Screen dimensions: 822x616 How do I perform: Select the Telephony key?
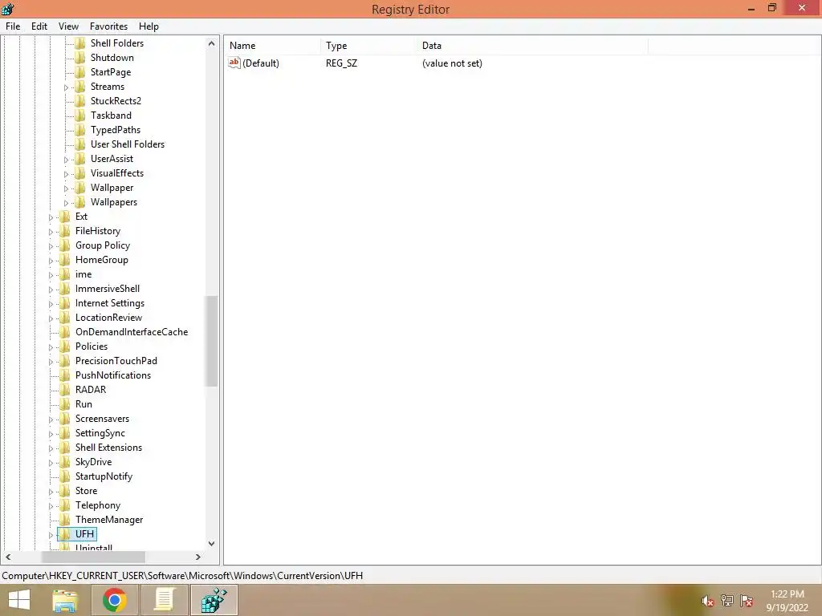click(97, 505)
